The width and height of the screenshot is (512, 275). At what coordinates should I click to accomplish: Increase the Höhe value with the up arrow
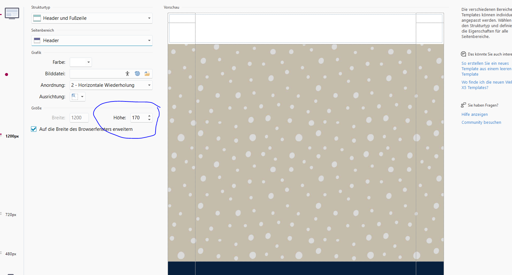(x=149, y=116)
